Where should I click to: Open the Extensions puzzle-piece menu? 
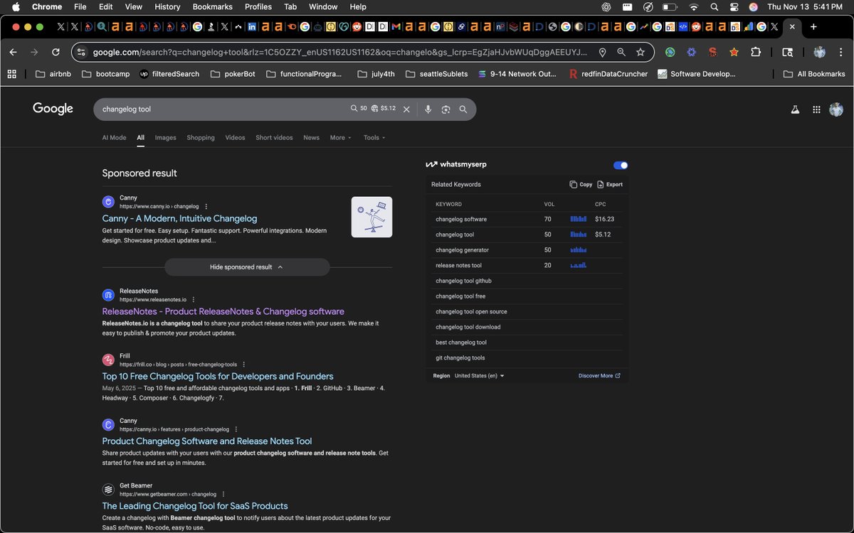click(x=756, y=53)
